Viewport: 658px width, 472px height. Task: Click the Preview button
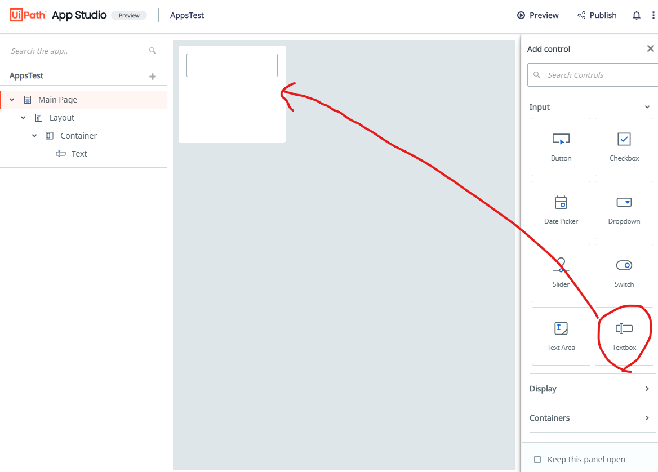click(537, 16)
